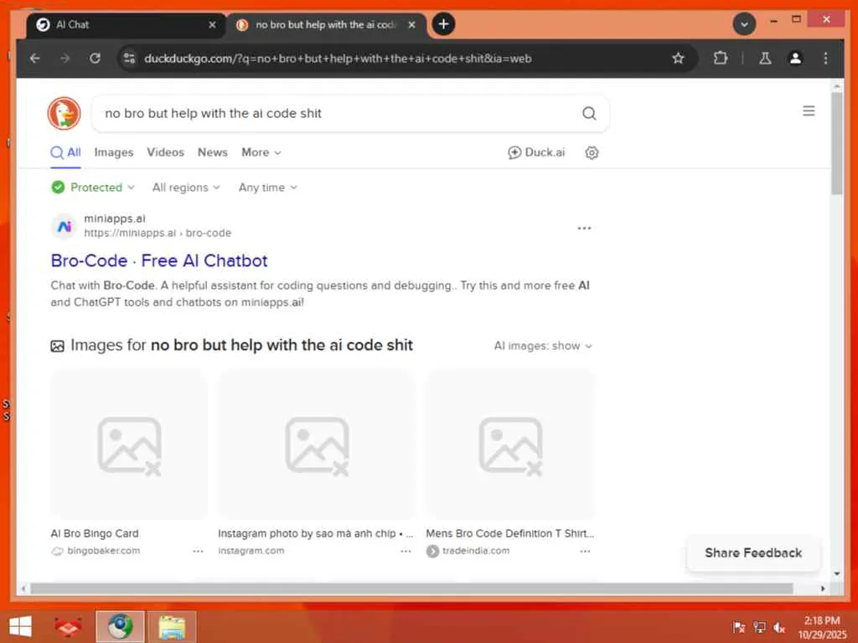Screen dimensions: 858x643
Task: Switch to News results
Action: click(212, 152)
